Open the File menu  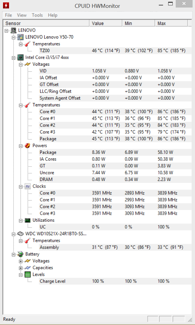[8, 15]
